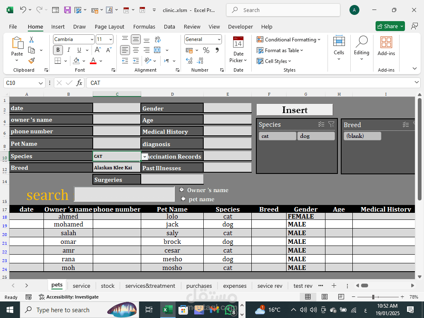Click the Italic formatting icon
Image resolution: width=424 pixels, height=318 pixels.
69,50
